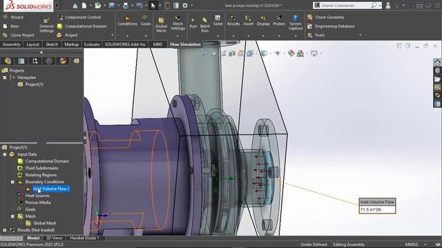Image resolution: width=442 pixels, height=248 pixels.
Task: Switch to the MBD tab
Action: coord(157,44)
